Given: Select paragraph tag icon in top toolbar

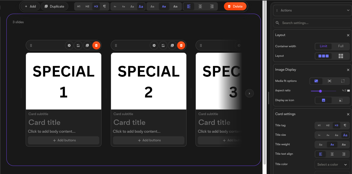Looking at the screenshot, I should pos(104,6).
